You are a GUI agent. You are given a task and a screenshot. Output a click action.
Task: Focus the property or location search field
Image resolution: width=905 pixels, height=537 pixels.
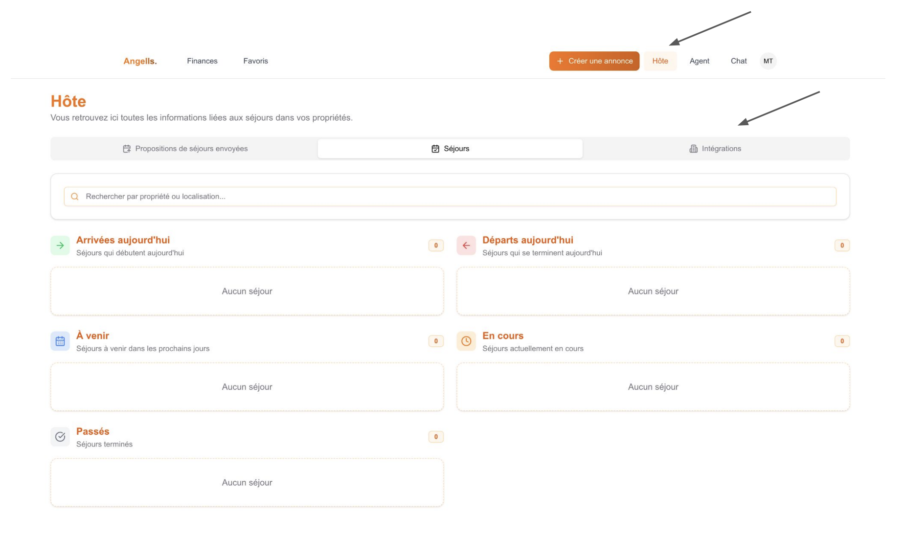tap(450, 197)
